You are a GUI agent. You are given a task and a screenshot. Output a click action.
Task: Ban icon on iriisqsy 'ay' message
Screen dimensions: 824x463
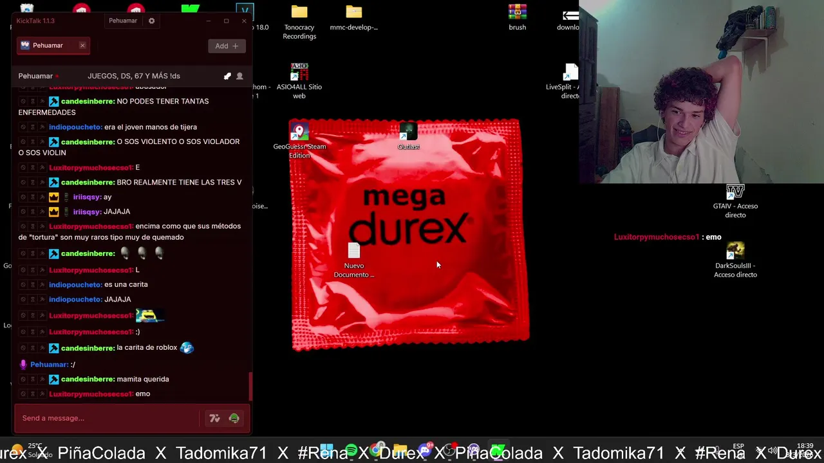pos(23,197)
